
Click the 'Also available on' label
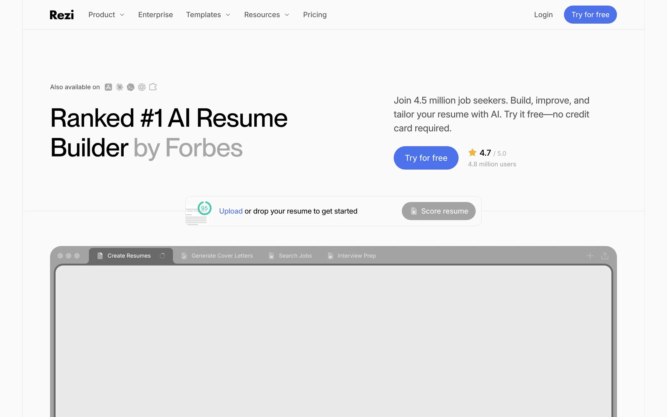click(75, 87)
